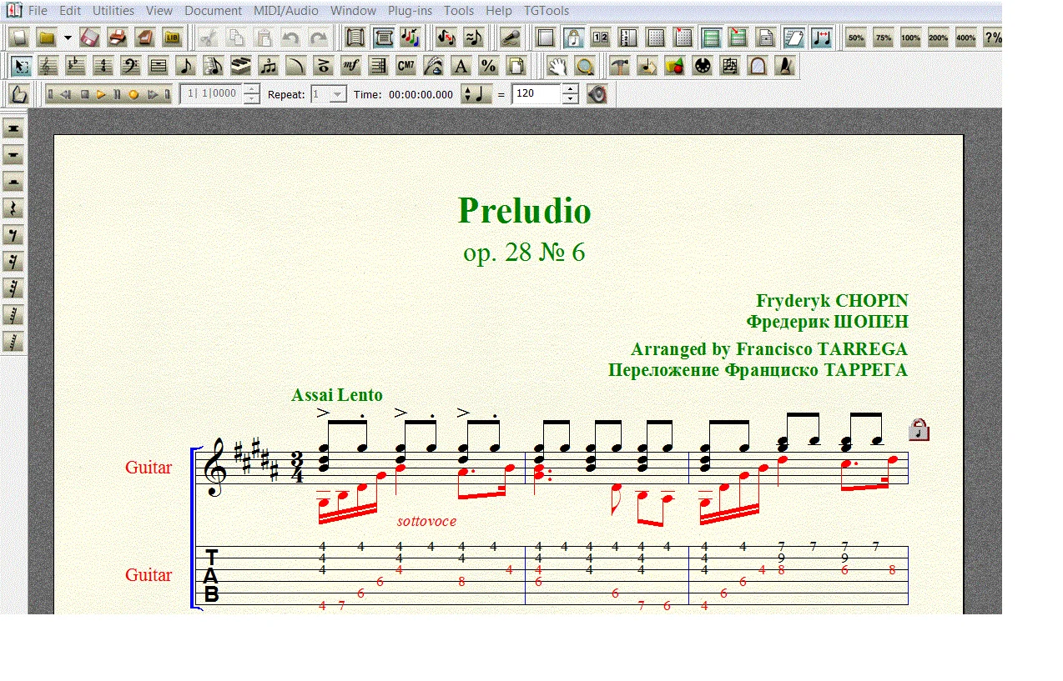Select the Hand Grabber tool

(557, 66)
